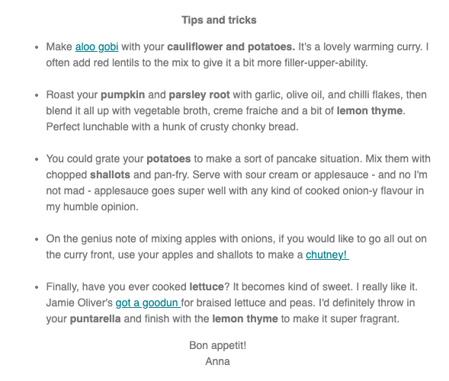Click the bold word "shallots"
The height and width of the screenshot is (381, 449).
click(111, 175)
